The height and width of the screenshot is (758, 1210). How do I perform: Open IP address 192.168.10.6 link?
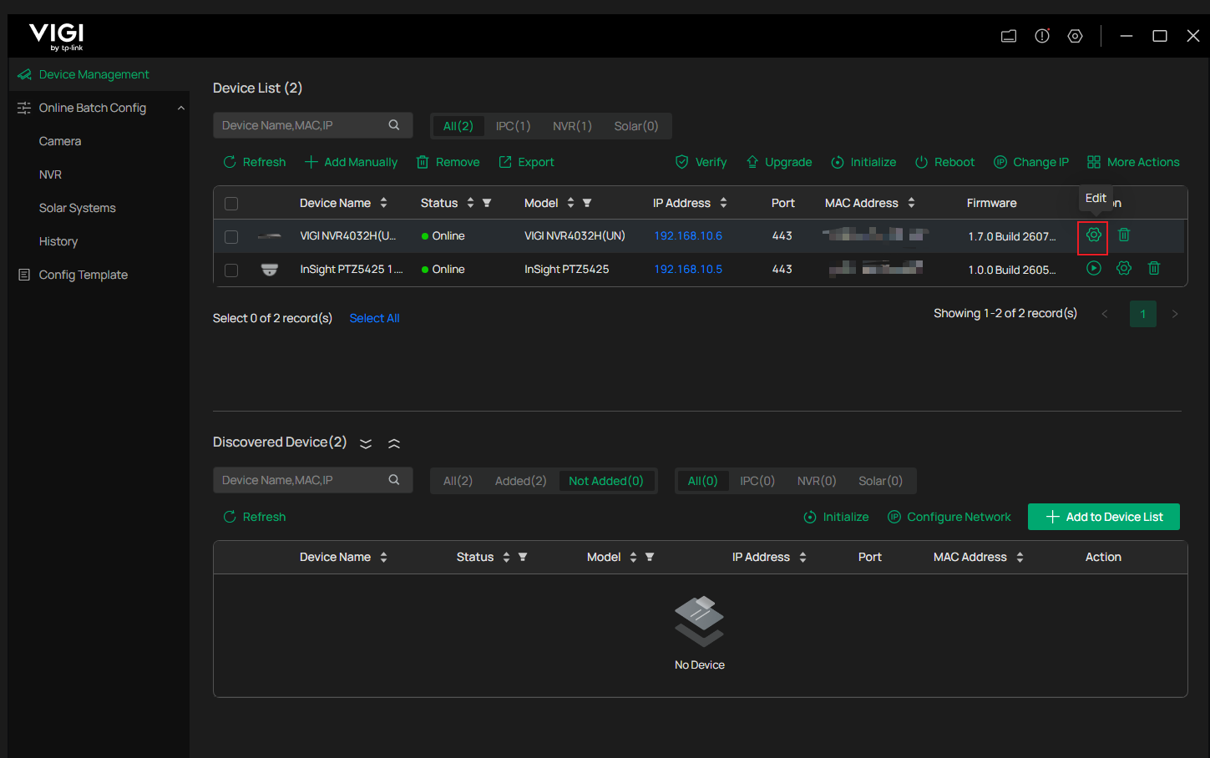(688, 236)
